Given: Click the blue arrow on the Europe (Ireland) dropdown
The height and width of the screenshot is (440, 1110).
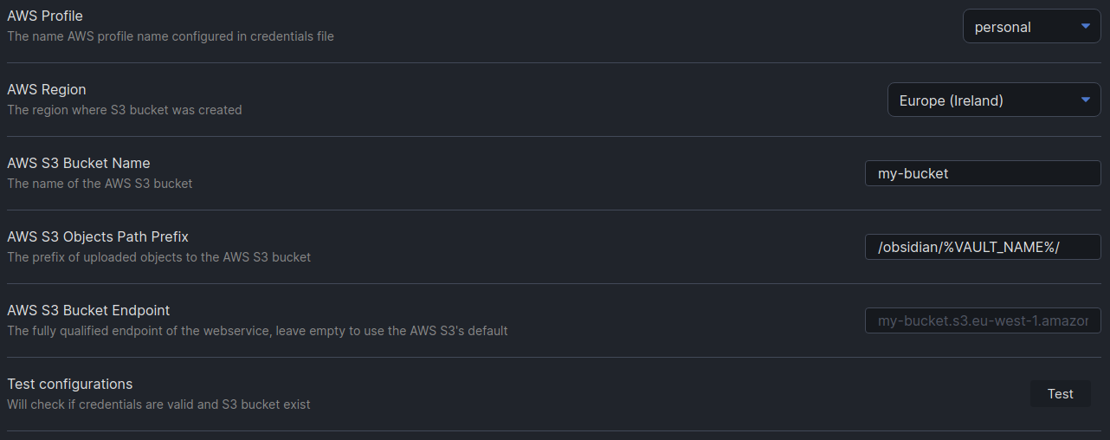Looking at the screenshot, I should pyautogui.click(x=1086, y=100).
